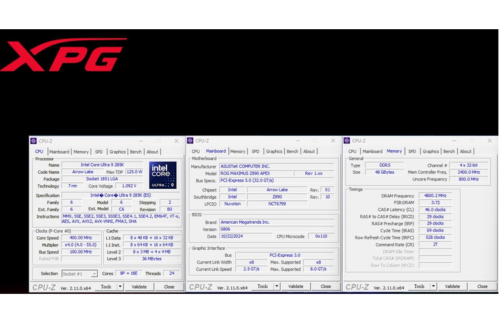Click Manufacturer value 'ASUSTeK COMPUTER INC.'
This screenshot has height=314, width=499.
coord(277,167)
